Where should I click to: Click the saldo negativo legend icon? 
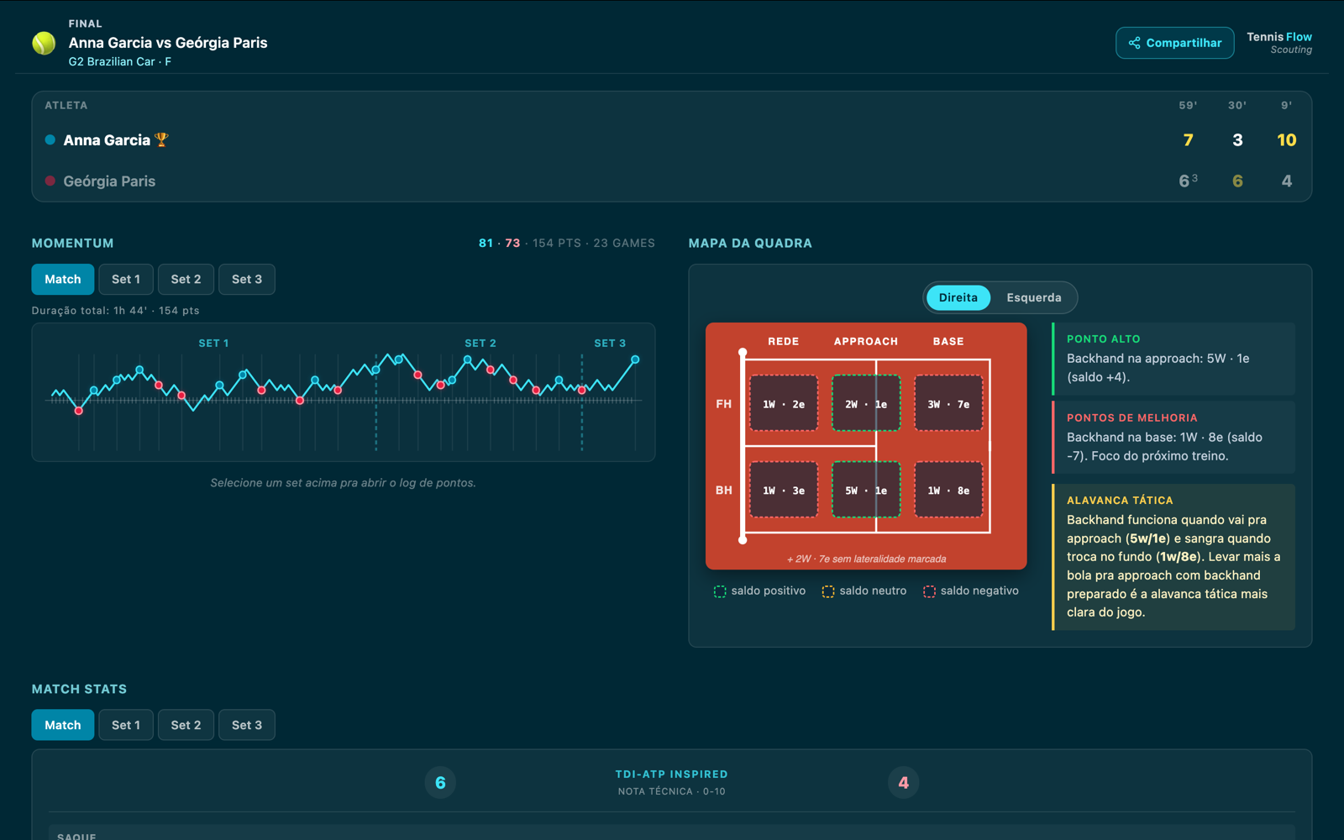coord(929,591)
